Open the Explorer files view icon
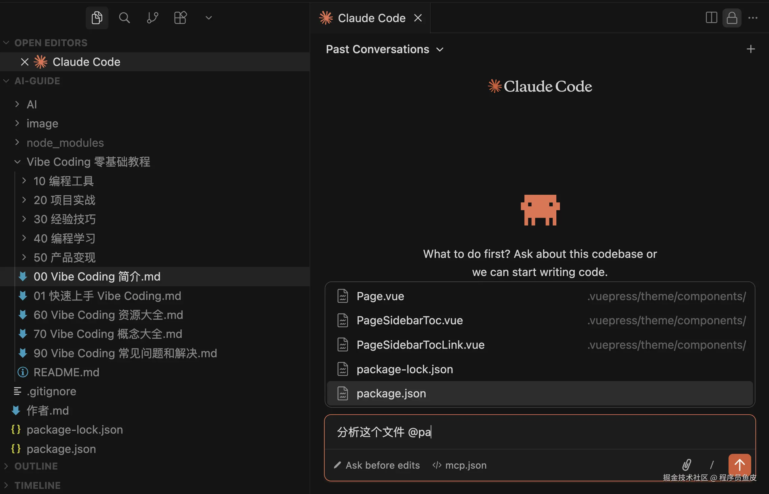 [x=97, y=18]
